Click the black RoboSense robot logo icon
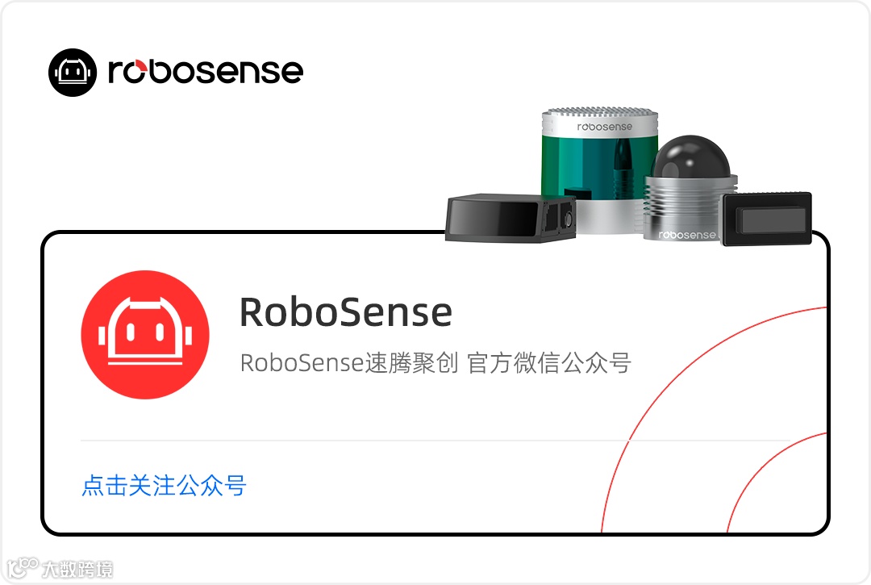871x585 pixels. pyautogui.click(x=73, y=73)
